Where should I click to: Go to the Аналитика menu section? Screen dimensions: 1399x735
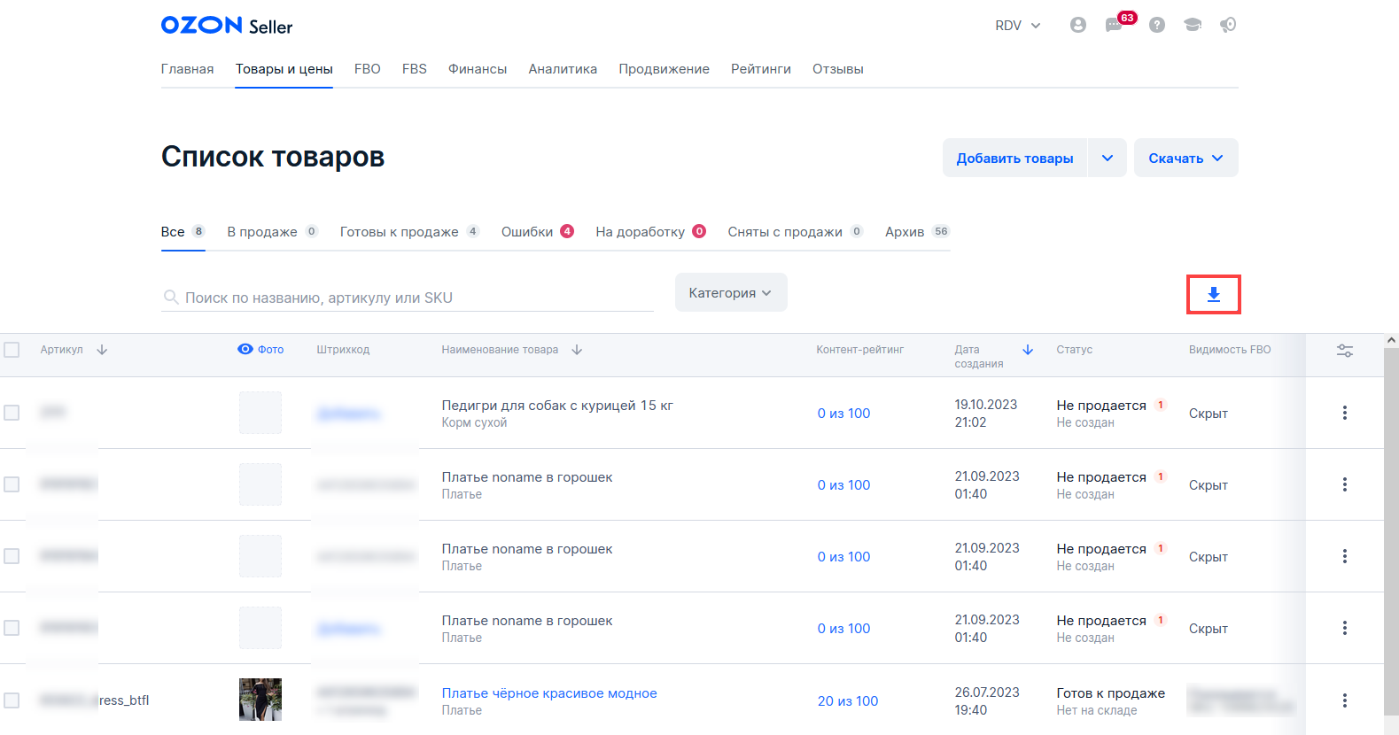point(563,69)
